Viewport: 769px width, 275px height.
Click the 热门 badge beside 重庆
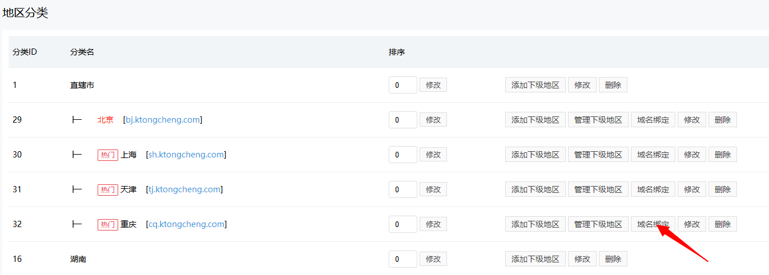pos(108,225)
